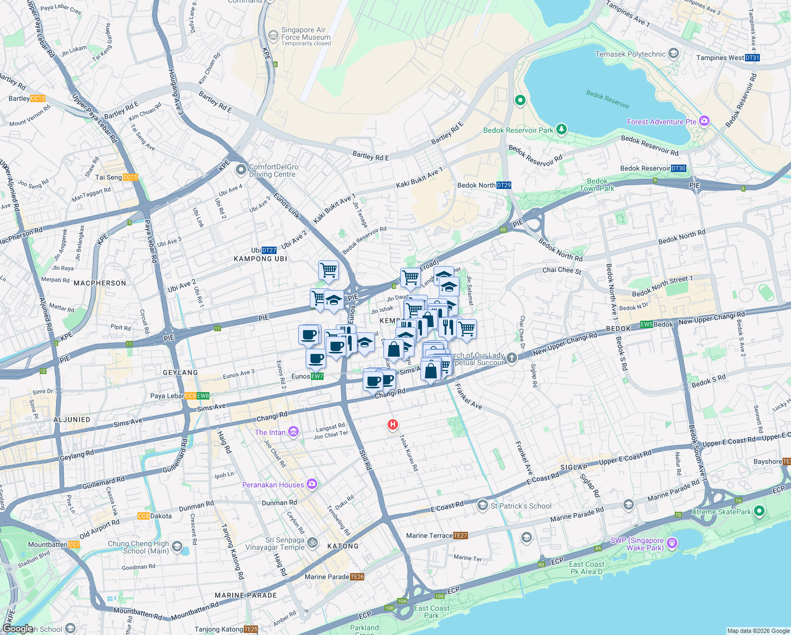791x635 pixels.
Task: Open the Forest Adventure Pte camera icon
Action: (x=704, y=121)
